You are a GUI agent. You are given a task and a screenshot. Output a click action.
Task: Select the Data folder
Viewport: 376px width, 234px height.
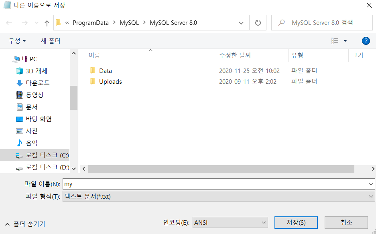(106, 71)
